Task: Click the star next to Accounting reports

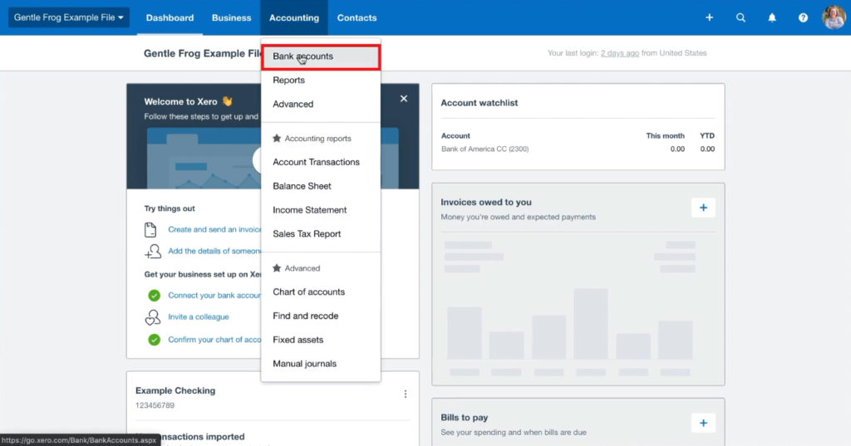Action: 277,139
